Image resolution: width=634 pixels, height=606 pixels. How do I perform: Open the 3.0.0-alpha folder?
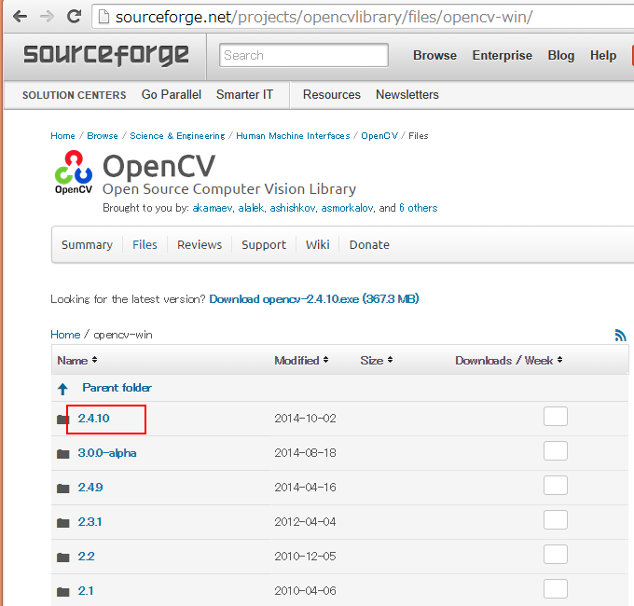point(107,453)
